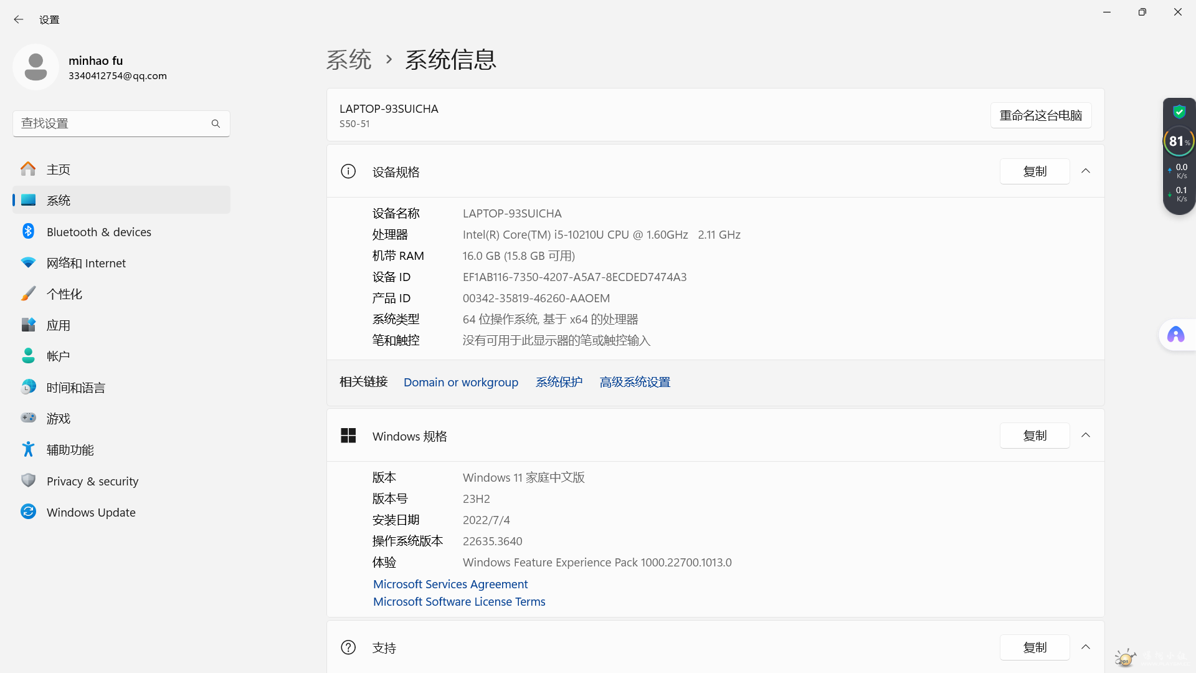This screenshot has width=1196, height=673.
Task: Collapse the Windows 规格 section chevron
Action: pos(1086,436)
